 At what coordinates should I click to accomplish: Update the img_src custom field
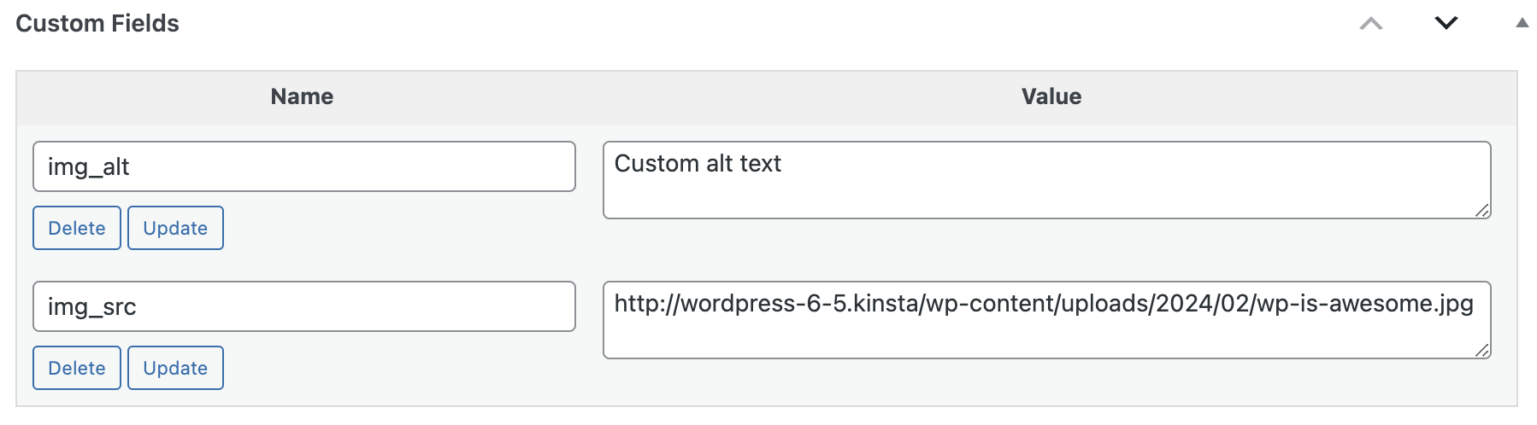coord(175,368)
